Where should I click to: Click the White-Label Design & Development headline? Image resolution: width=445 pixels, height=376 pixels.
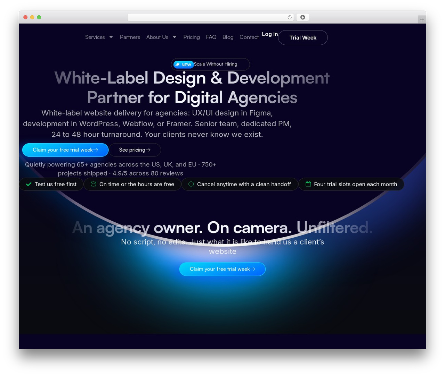point(192,88)
